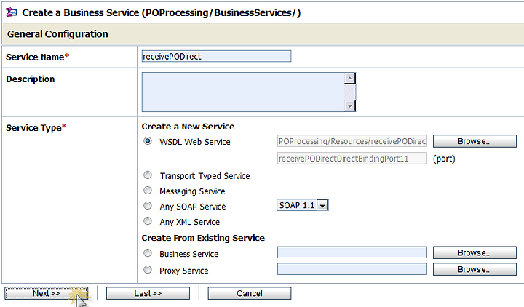Click the (port) label text

click(x=444, y=159)
